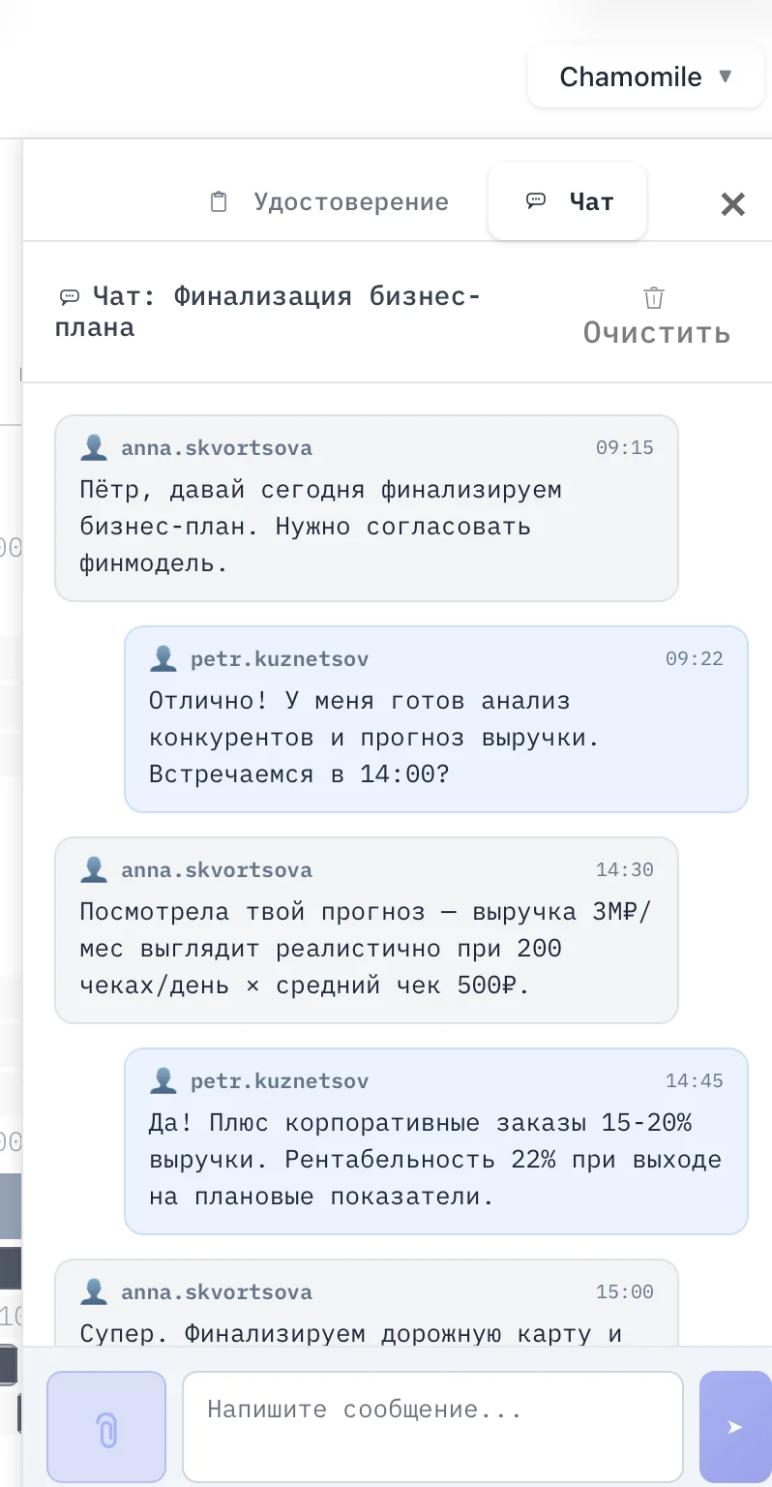
Task: Select the Чат tab
Action: (568, 201)
